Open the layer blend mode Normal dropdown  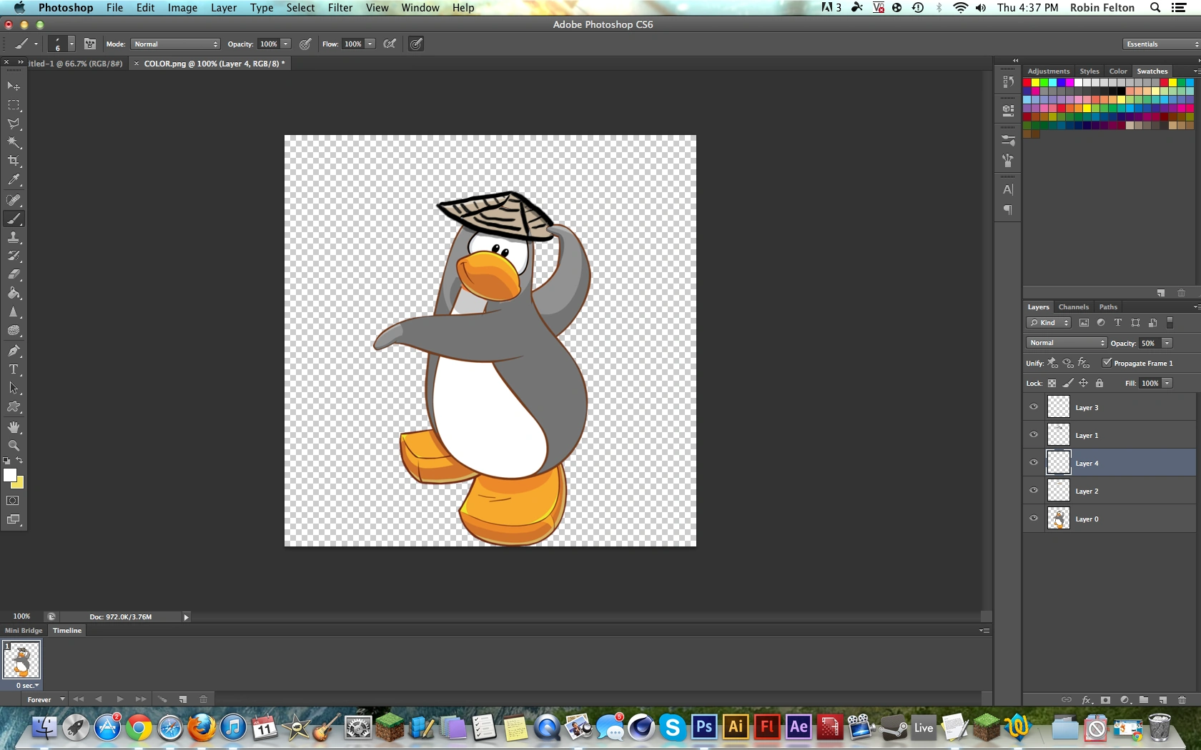(1066, 343)
